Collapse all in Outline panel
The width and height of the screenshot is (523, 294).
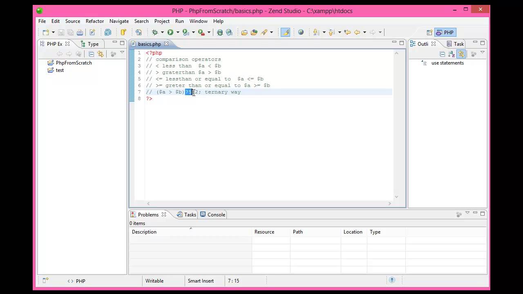pos(442,54)
